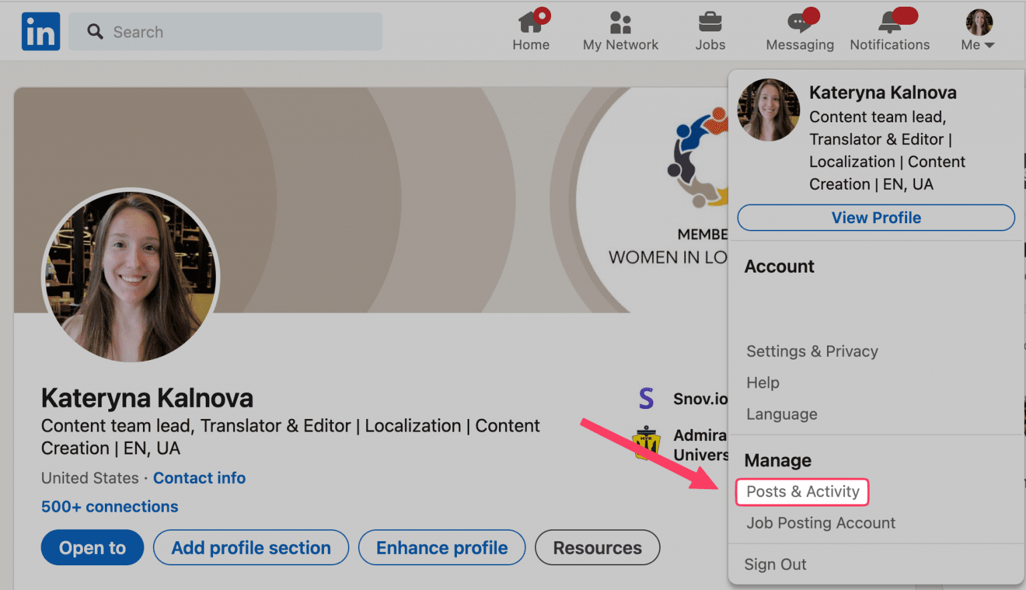Open the Home house icon

[x=530, y=22]
